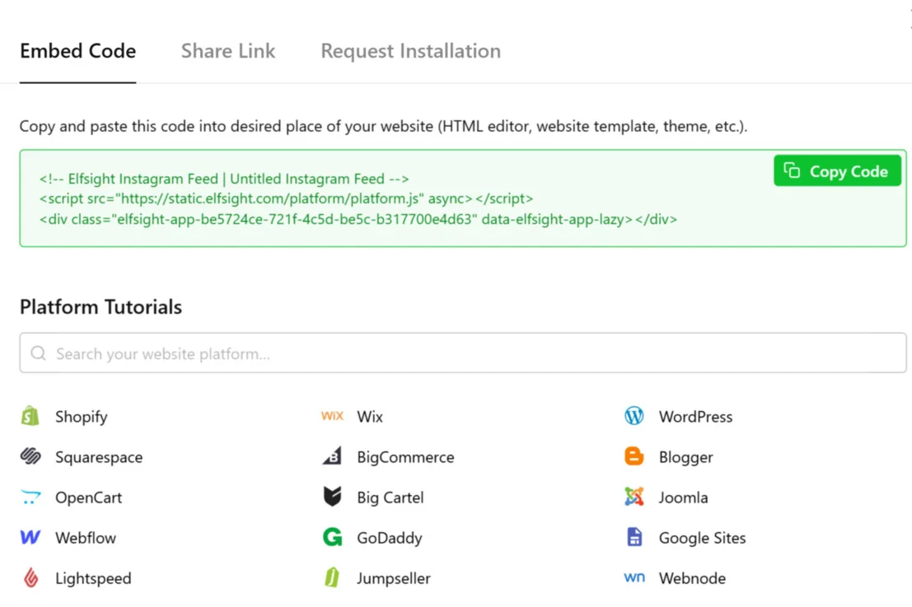Click the BigCommerce logo icon
This screenshot has width=912, height=607.
click(x=332, y=456)
